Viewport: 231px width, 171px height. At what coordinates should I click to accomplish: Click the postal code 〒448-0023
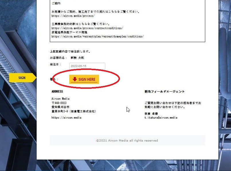(x=59, y=103)
